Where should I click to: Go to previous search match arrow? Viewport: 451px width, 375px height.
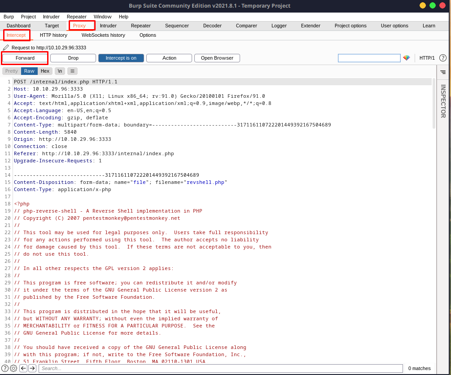[24, 368]
